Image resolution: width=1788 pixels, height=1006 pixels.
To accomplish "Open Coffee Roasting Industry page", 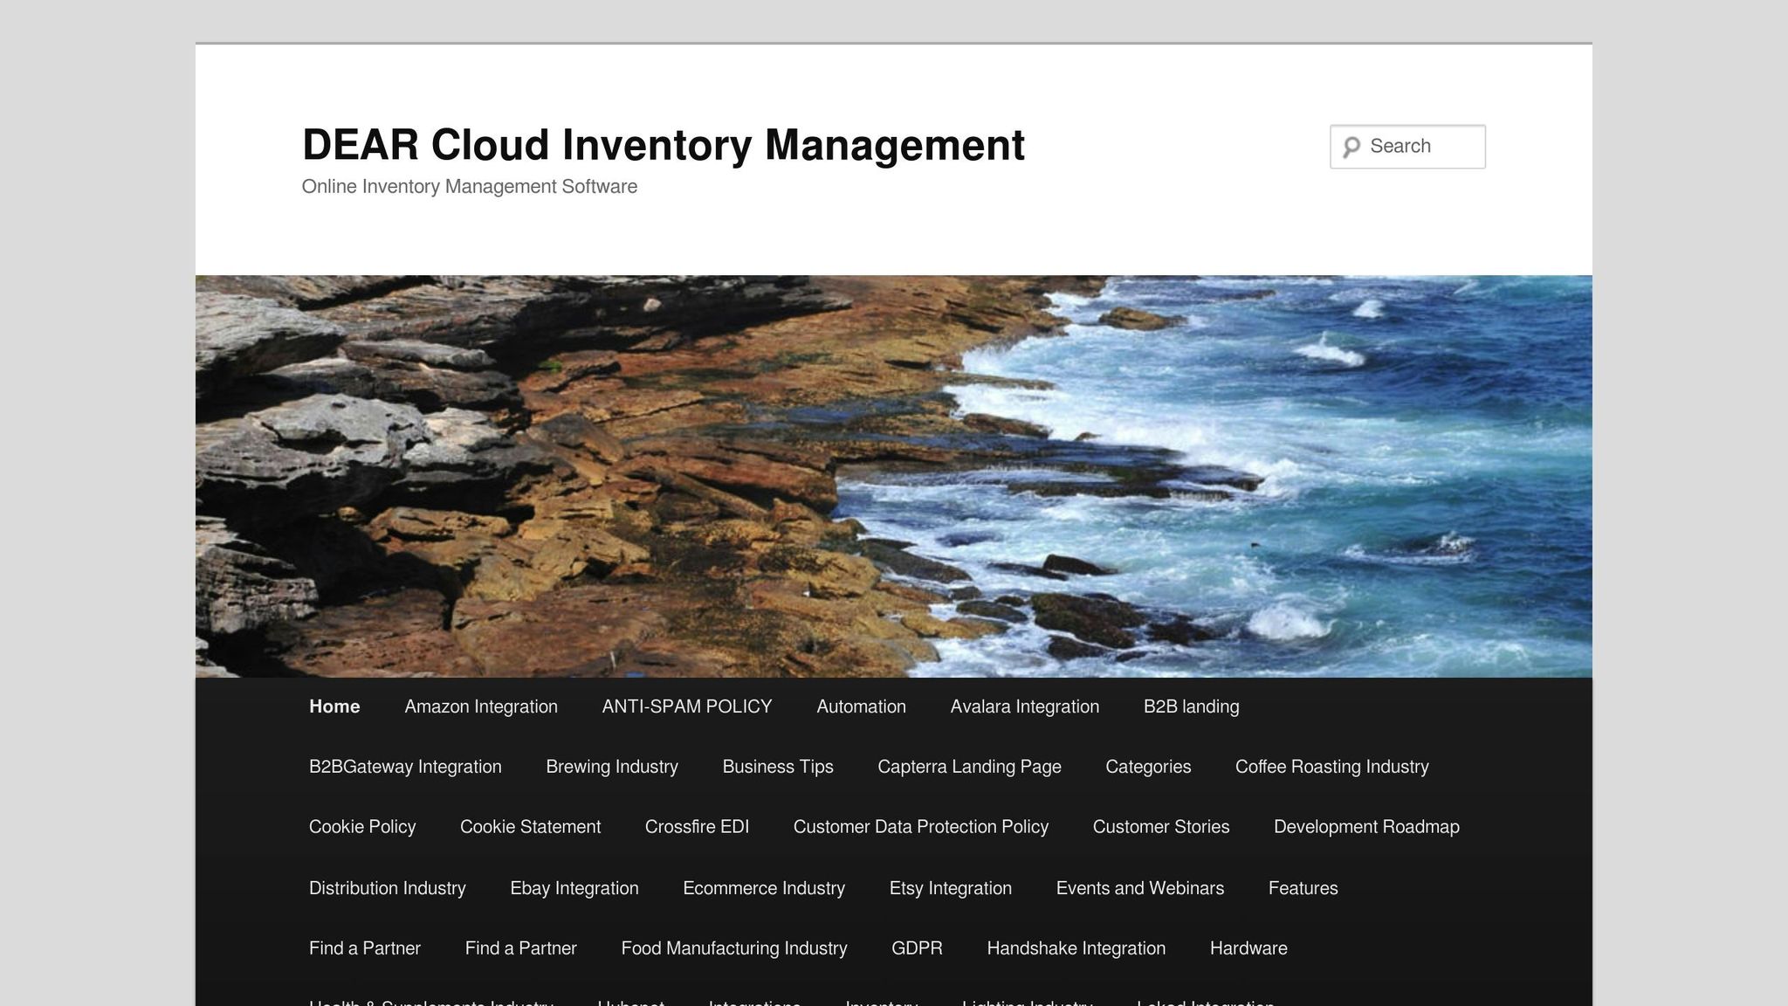I will click(x=1331, y=767).
